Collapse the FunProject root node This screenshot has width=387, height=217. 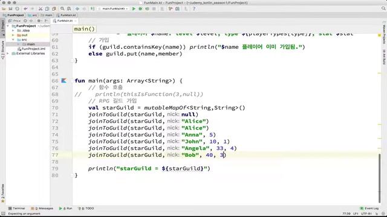click(8, 26)
